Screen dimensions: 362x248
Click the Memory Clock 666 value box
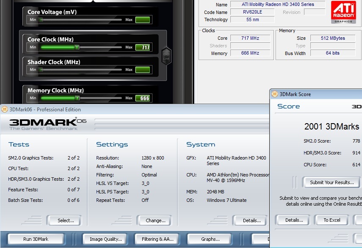(143, 98)
